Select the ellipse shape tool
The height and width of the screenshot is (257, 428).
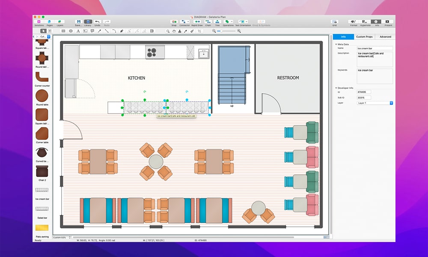point(71,31)
